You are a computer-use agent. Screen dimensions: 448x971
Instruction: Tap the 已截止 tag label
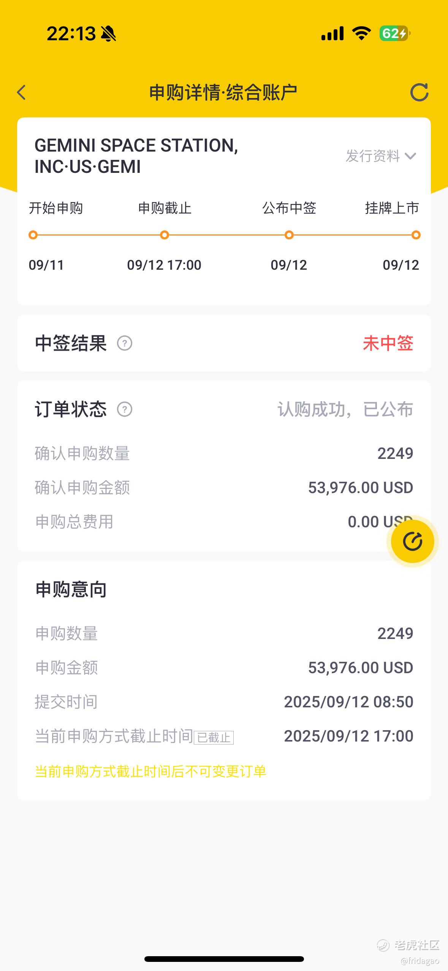[x=214, y=737]
